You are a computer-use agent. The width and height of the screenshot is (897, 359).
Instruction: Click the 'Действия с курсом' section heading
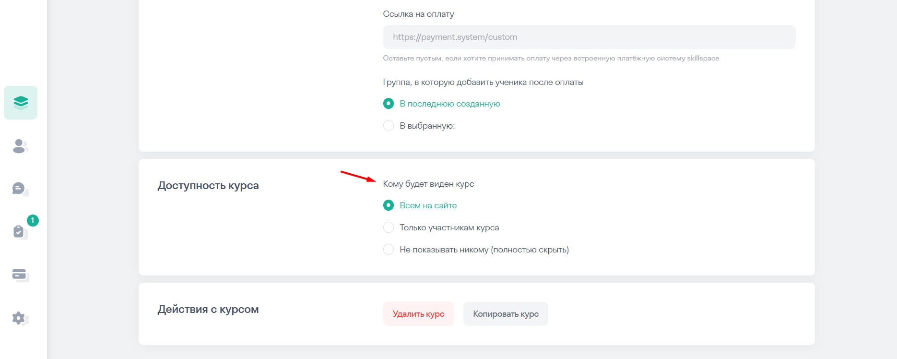[208, 310]
